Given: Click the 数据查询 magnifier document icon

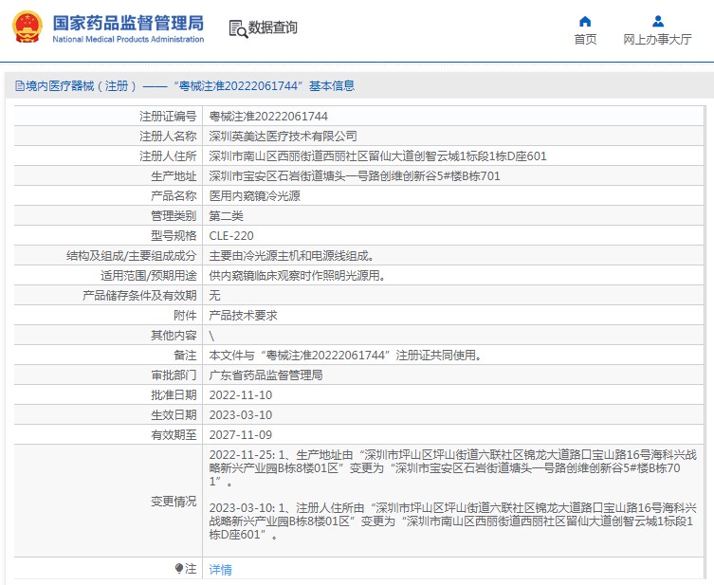Looking at the screenshot, I should [x=237, y=27].
